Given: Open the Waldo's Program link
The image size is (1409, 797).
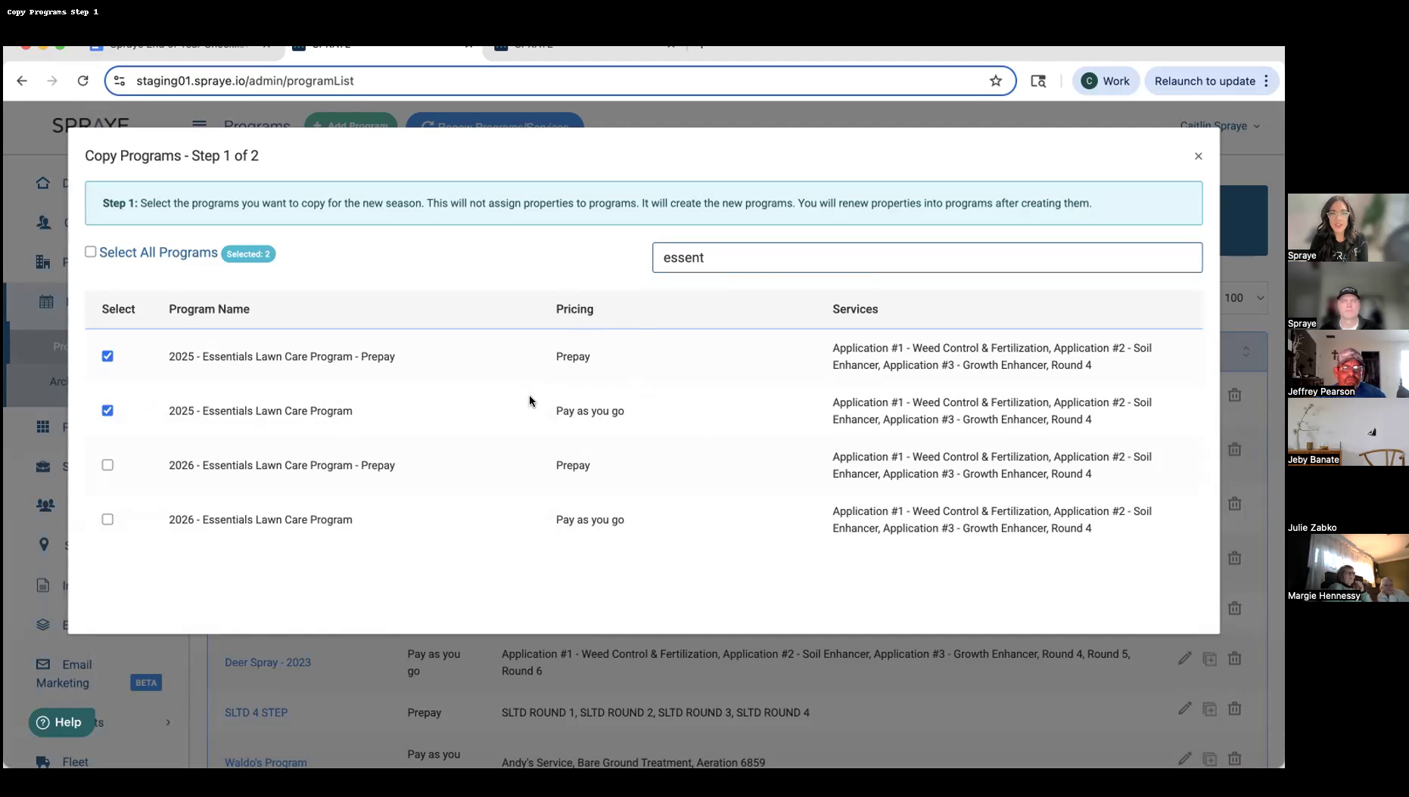Looking at the screenshot, I should point(266,762).
